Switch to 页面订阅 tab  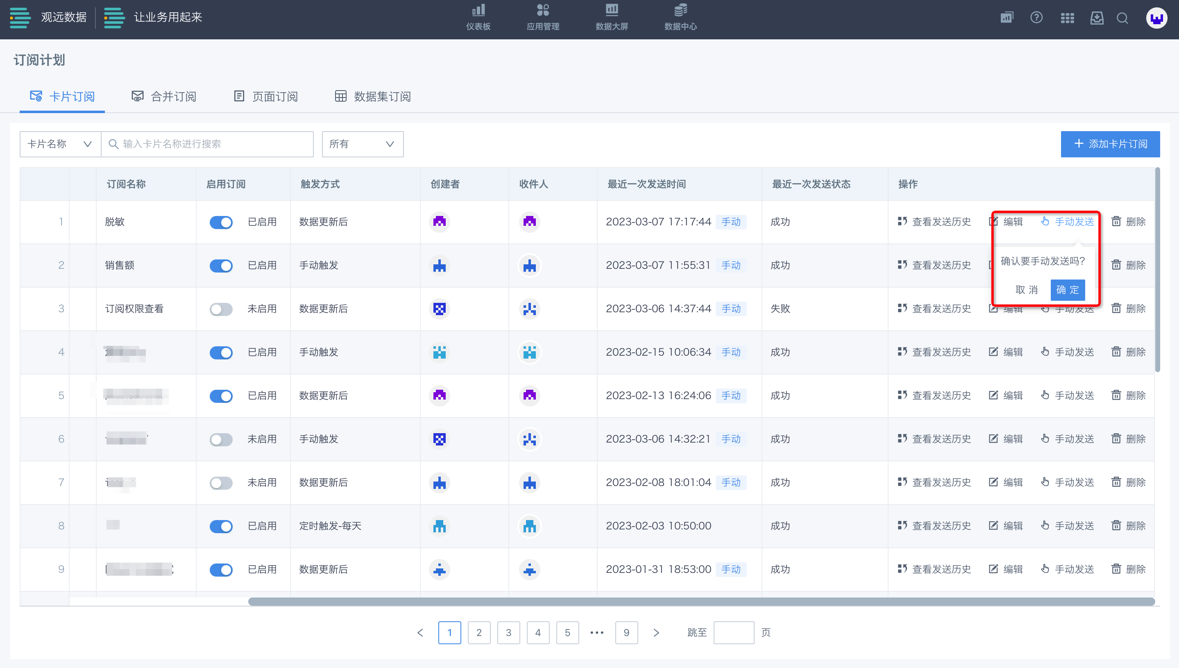[x=265, y=96]
